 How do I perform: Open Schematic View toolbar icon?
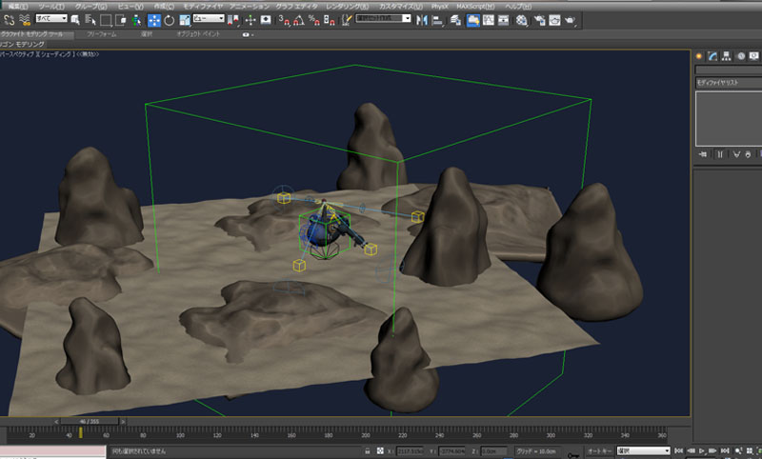(x=504, y=20)
